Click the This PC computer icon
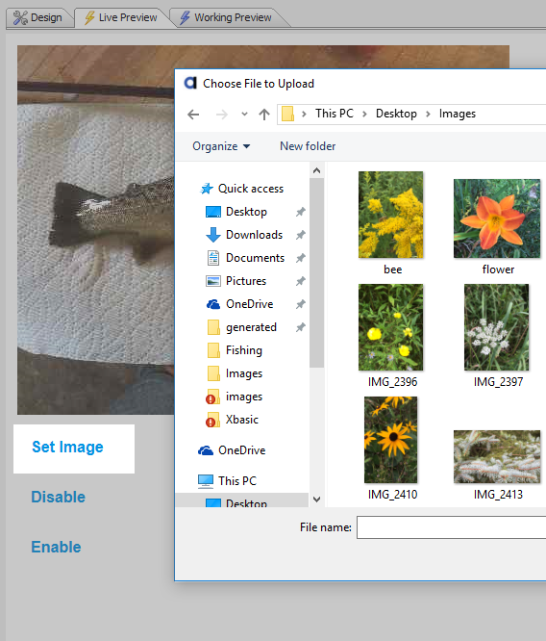 click(206, 481)
